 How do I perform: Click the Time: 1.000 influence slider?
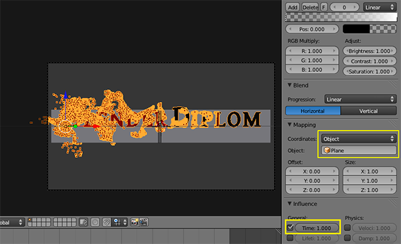tap(317, 227)
